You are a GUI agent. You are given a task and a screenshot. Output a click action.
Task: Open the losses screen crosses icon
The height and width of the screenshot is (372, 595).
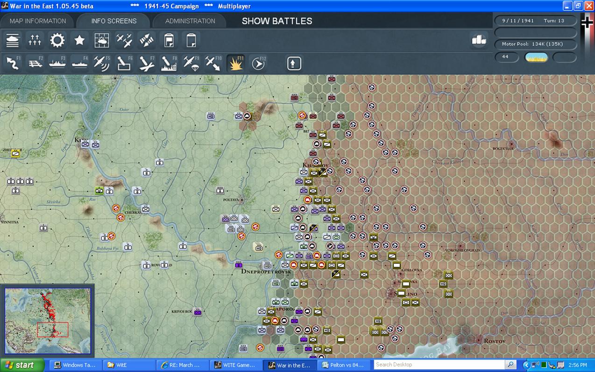[35, 41]
